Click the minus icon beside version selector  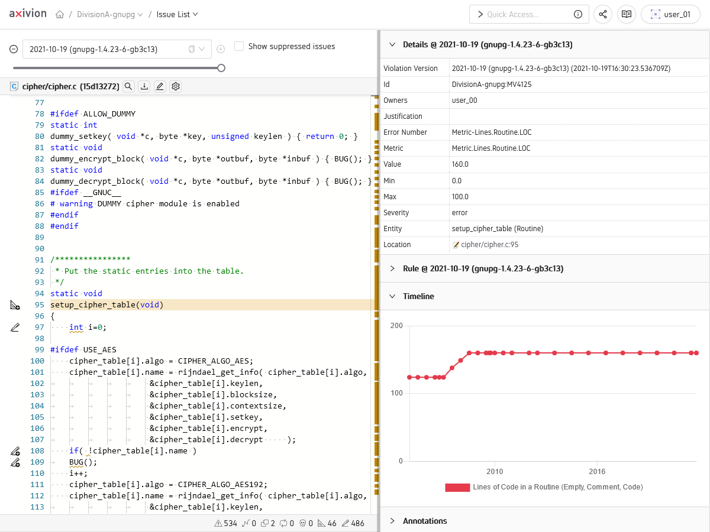pyautogui.click(x=14, y=49)
